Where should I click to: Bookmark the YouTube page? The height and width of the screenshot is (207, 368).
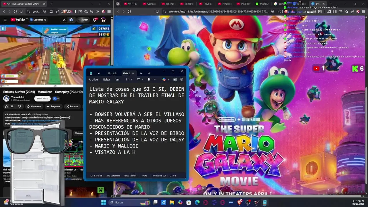21,11
